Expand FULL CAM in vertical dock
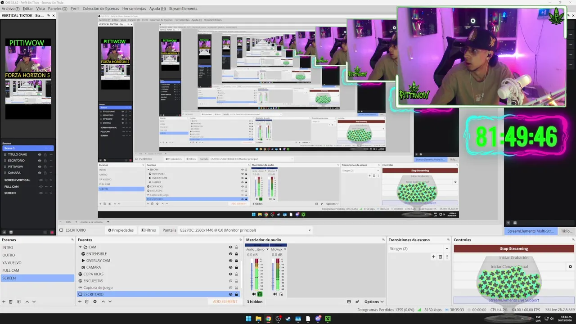Viewport: 576px width, 324px height. pyautogui.click(x=51, y=186)
